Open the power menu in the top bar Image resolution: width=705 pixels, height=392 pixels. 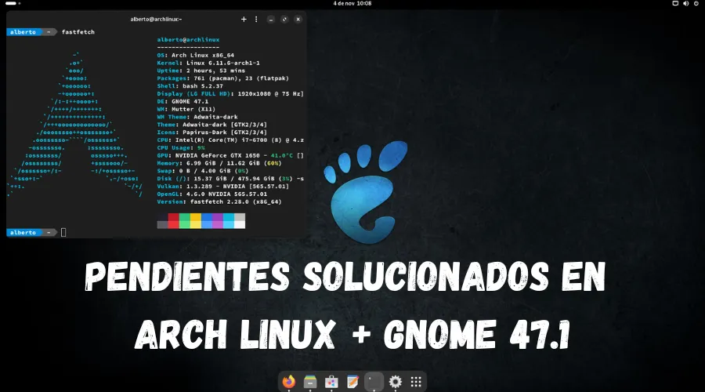pyautogui.click(x=696, y=3)
